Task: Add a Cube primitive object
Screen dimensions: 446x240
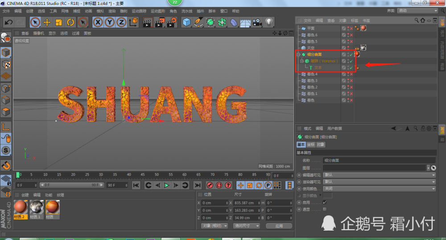Action: click(186, 22)
